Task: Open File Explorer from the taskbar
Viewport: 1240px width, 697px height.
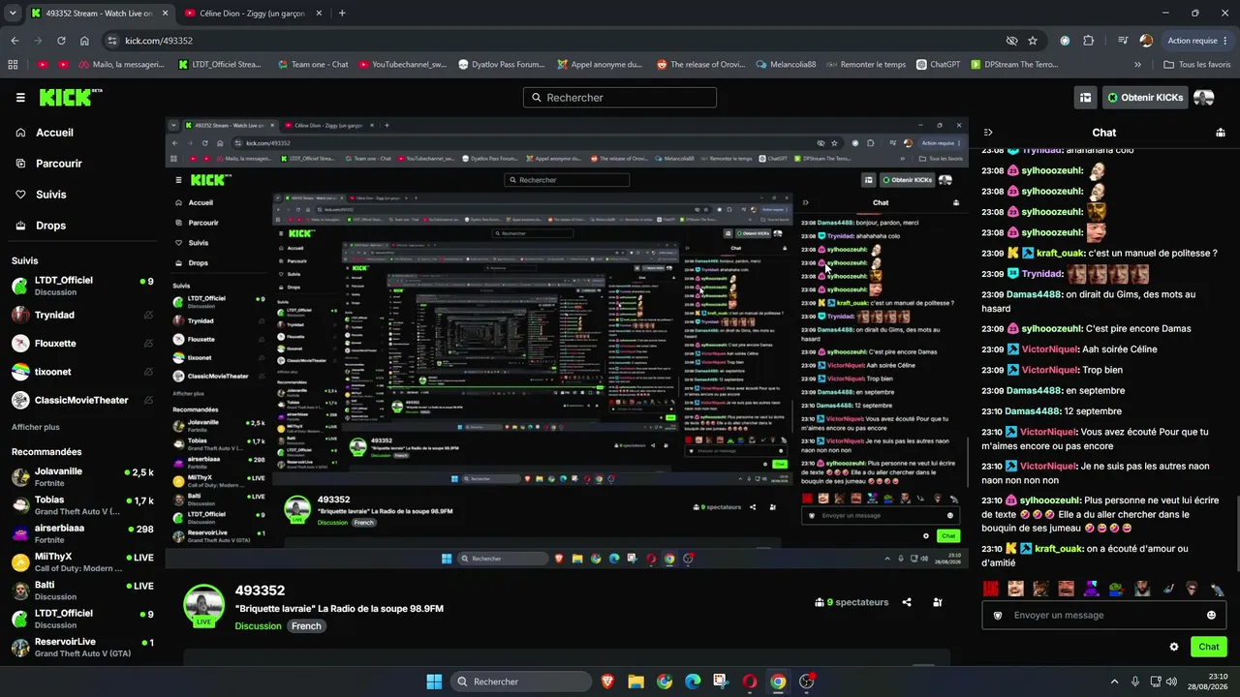Action: coord(635,682)
